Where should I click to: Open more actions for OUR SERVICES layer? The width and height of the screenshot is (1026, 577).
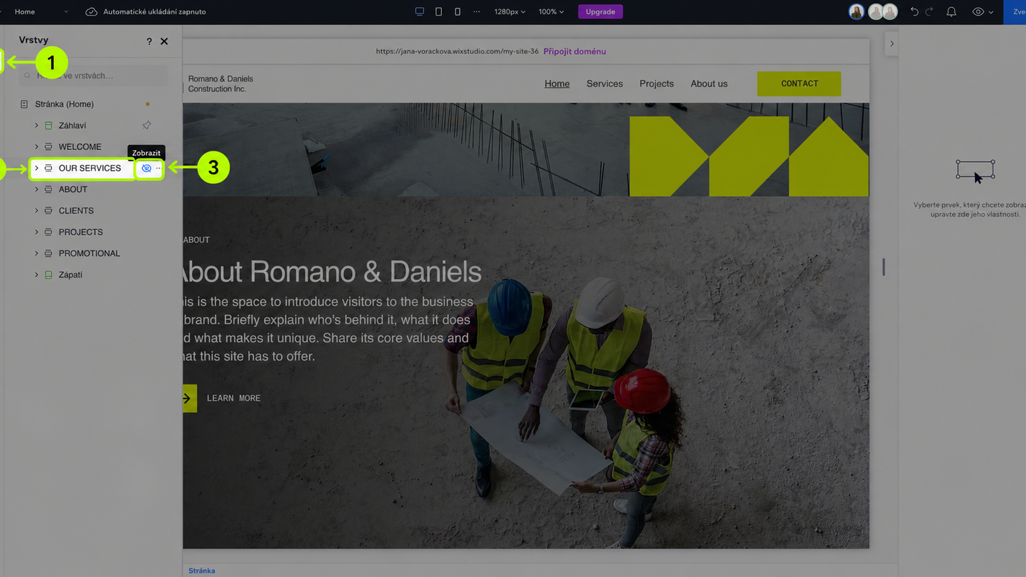point(158,168)
